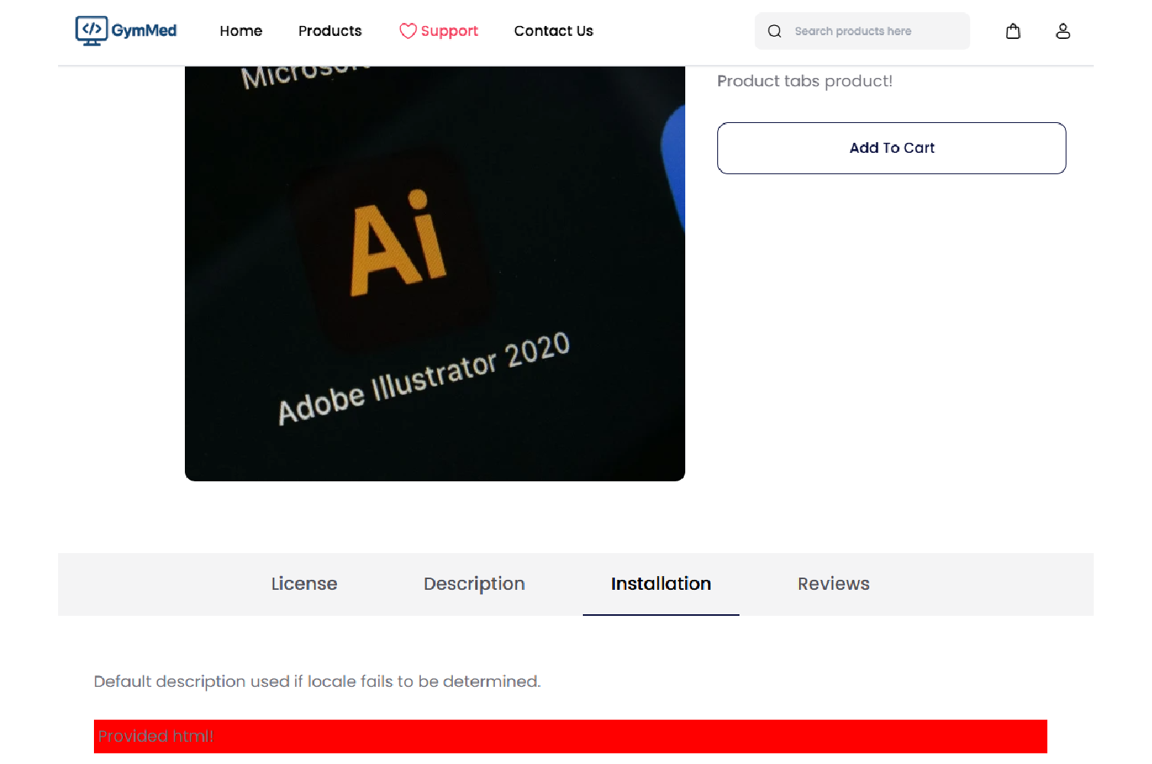Click the Product tabs product text
The width and height of the screenshot is (1152, 764).
click(804, 81)
